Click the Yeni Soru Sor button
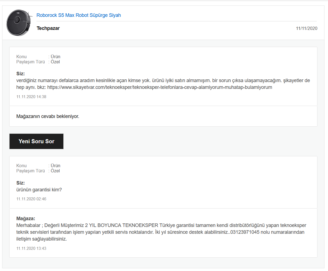 pyautogui.click(x=36, y=141)
